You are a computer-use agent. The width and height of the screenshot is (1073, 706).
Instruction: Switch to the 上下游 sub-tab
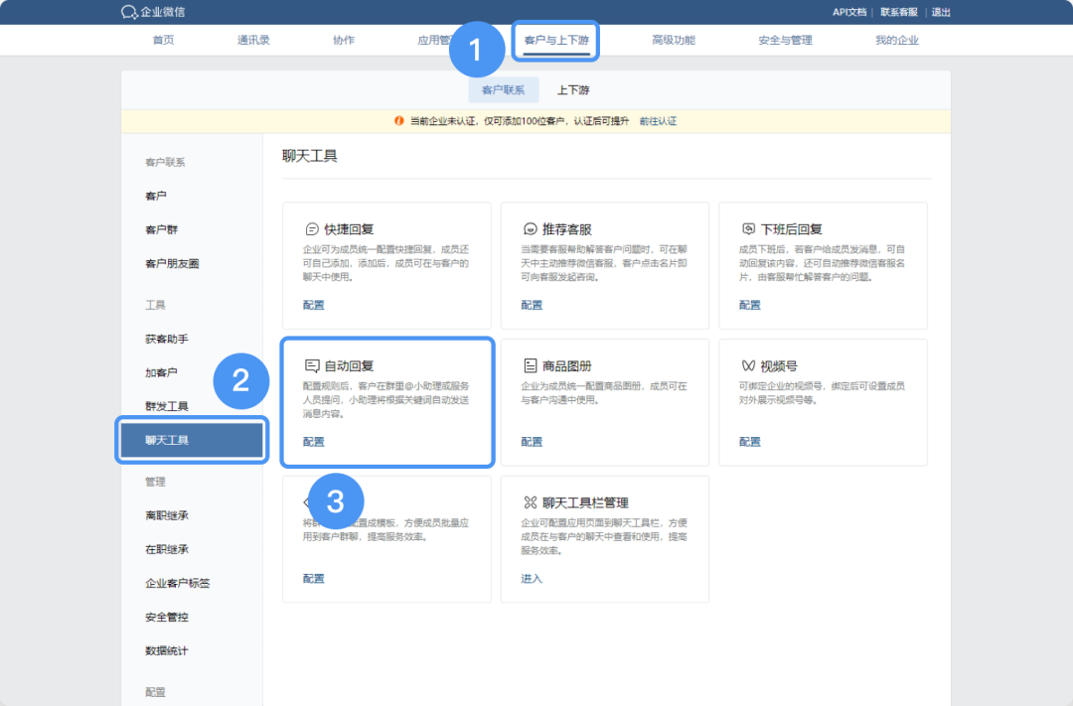pos(573,90)
